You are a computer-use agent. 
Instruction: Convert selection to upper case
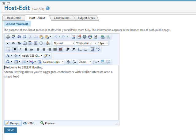coord(74,62)
